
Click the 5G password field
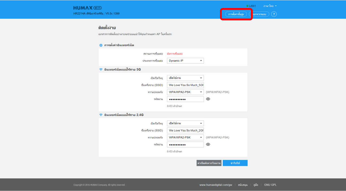[x=185, y=99]
